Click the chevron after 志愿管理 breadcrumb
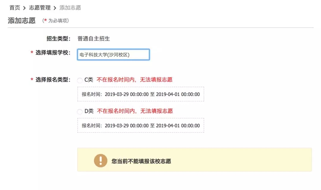Viewport: 321px width, 190px height. click(x=55, y=8)
